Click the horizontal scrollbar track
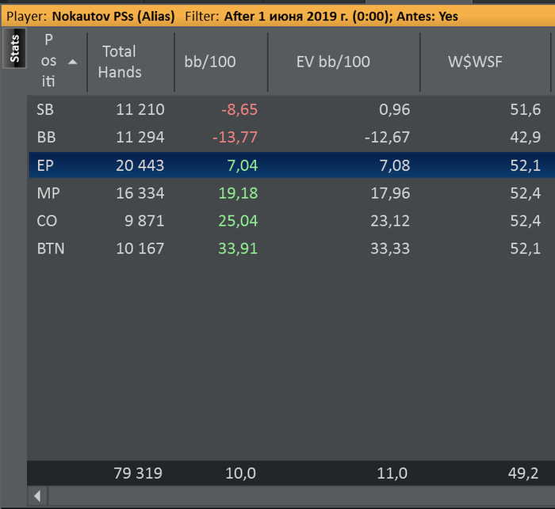This screenshot has height=509, width=555. (301, 496)
